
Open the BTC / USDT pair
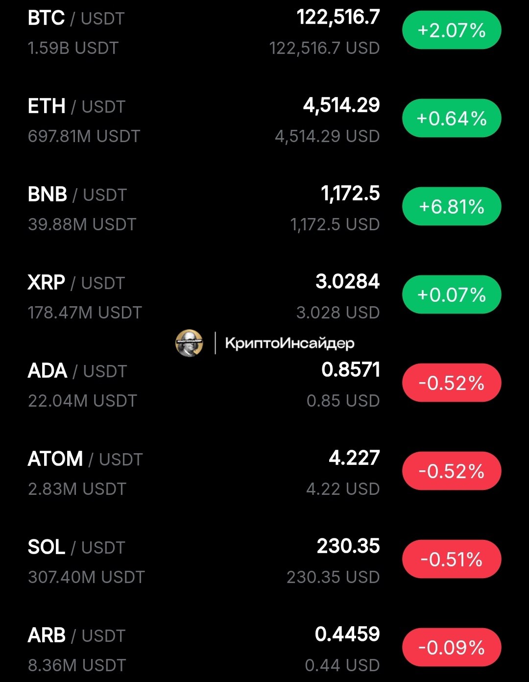coord(76,19)
